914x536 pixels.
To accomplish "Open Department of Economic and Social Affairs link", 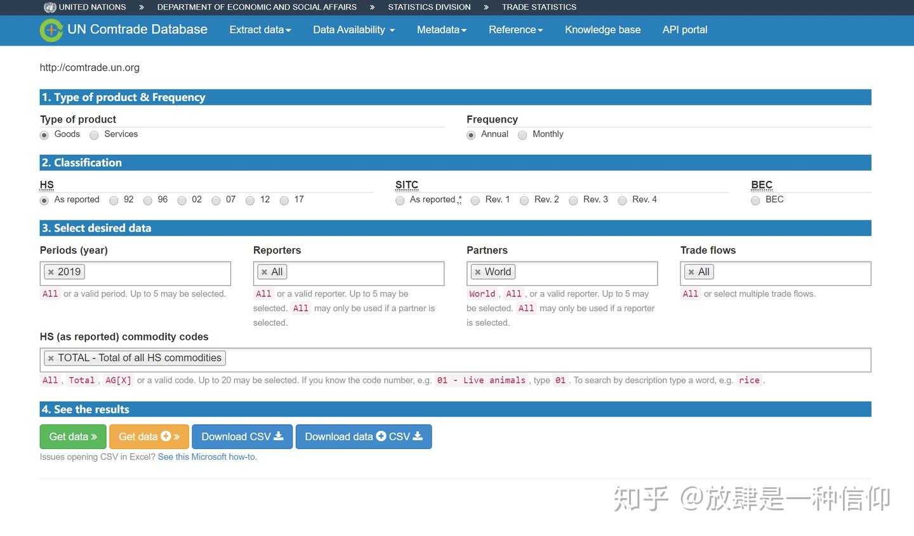I will [x=257, y=7].
